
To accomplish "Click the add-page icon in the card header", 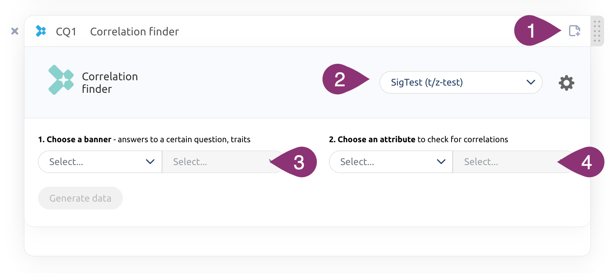I will tap(574, 31).
